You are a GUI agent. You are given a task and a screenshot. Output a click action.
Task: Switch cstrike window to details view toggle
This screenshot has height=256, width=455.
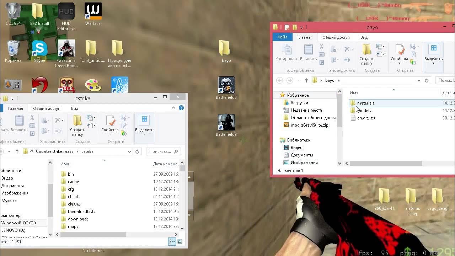(x=172, y=241)
